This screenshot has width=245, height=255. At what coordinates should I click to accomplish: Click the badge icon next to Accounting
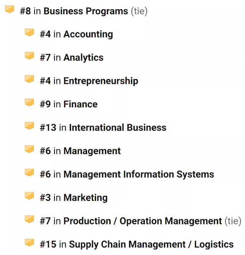[29, 32]
